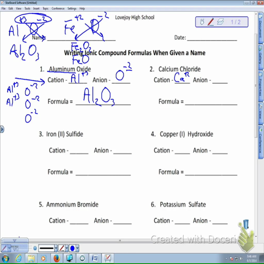
Task: Click '6. Potassium Sulfate' heading
Action: pyautogui.click(x=178, y=204)
